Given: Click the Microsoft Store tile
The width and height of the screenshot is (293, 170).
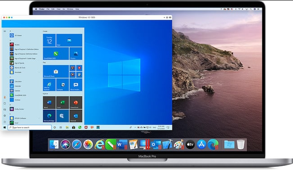Looking at the screenshot, I should point(56,71).
